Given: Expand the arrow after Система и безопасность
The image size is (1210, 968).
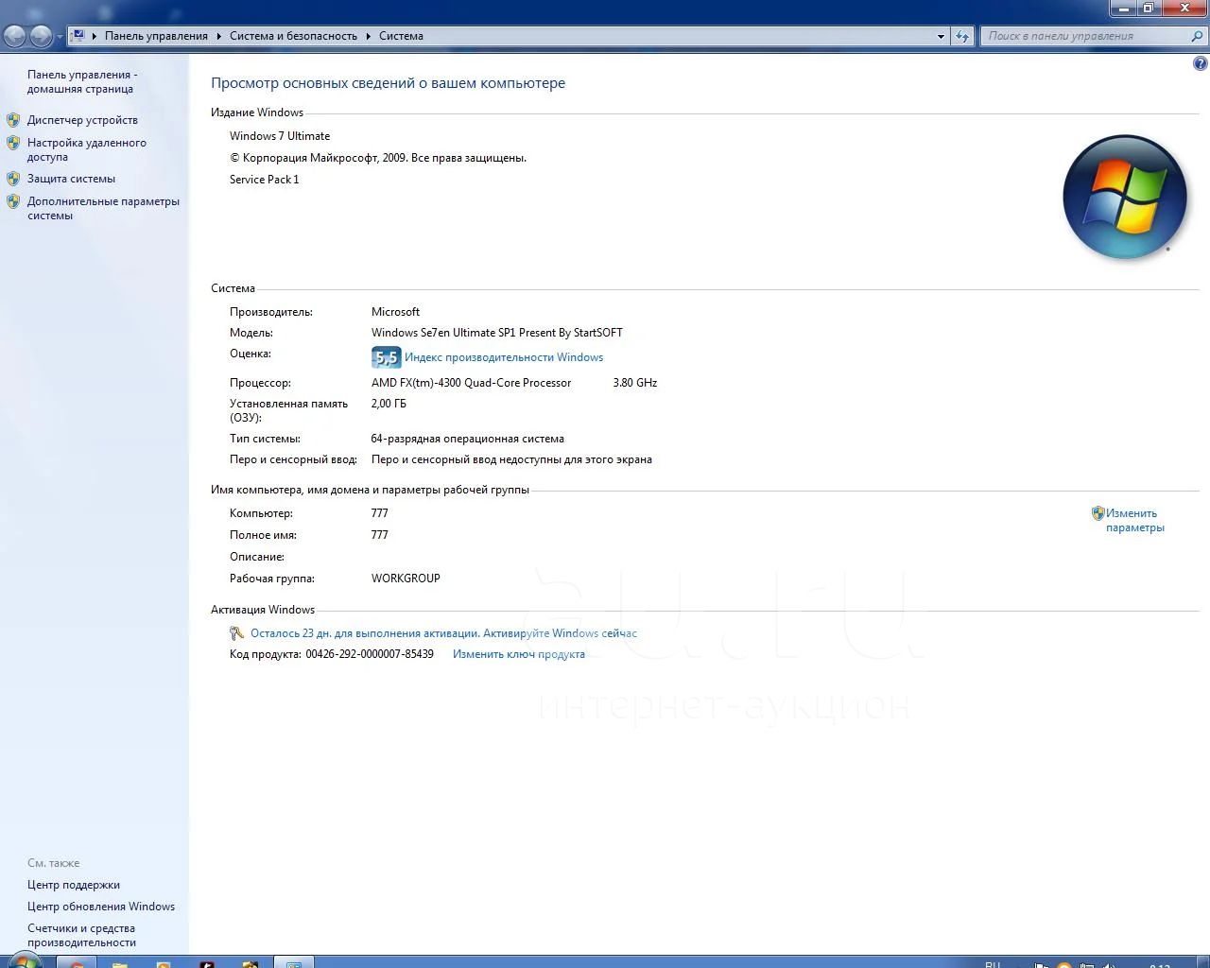Looking at the screenshot, I should (369, 36).
